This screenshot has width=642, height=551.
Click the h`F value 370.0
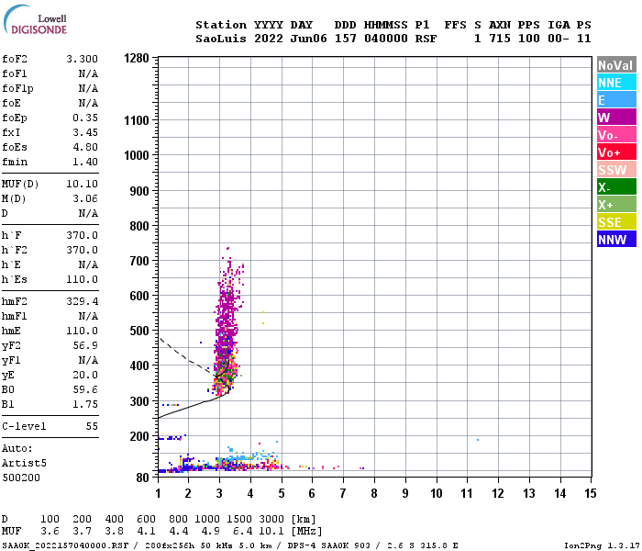click(82, 235)
